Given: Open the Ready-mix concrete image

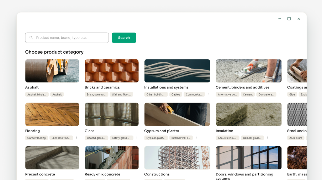Looking at the screenshot, I should point(112,158).
